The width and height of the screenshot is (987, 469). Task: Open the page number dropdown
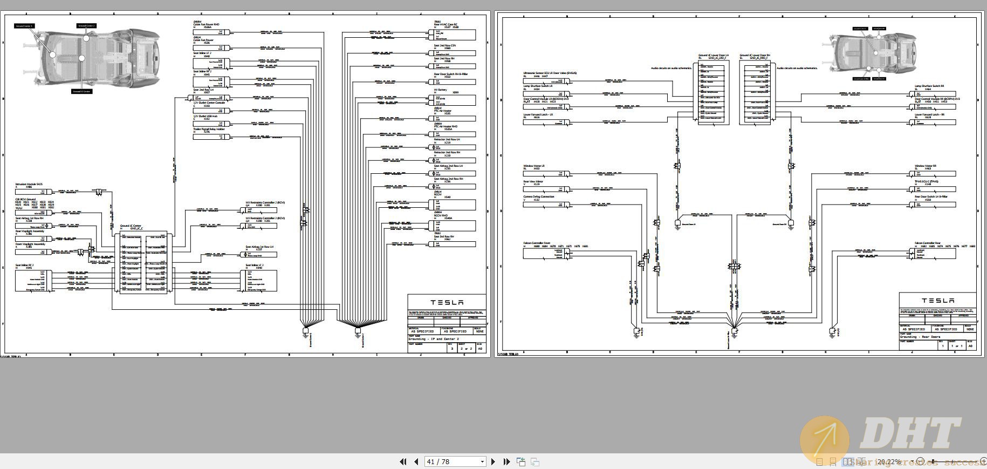pyautogui.click(x=482, y=461)
